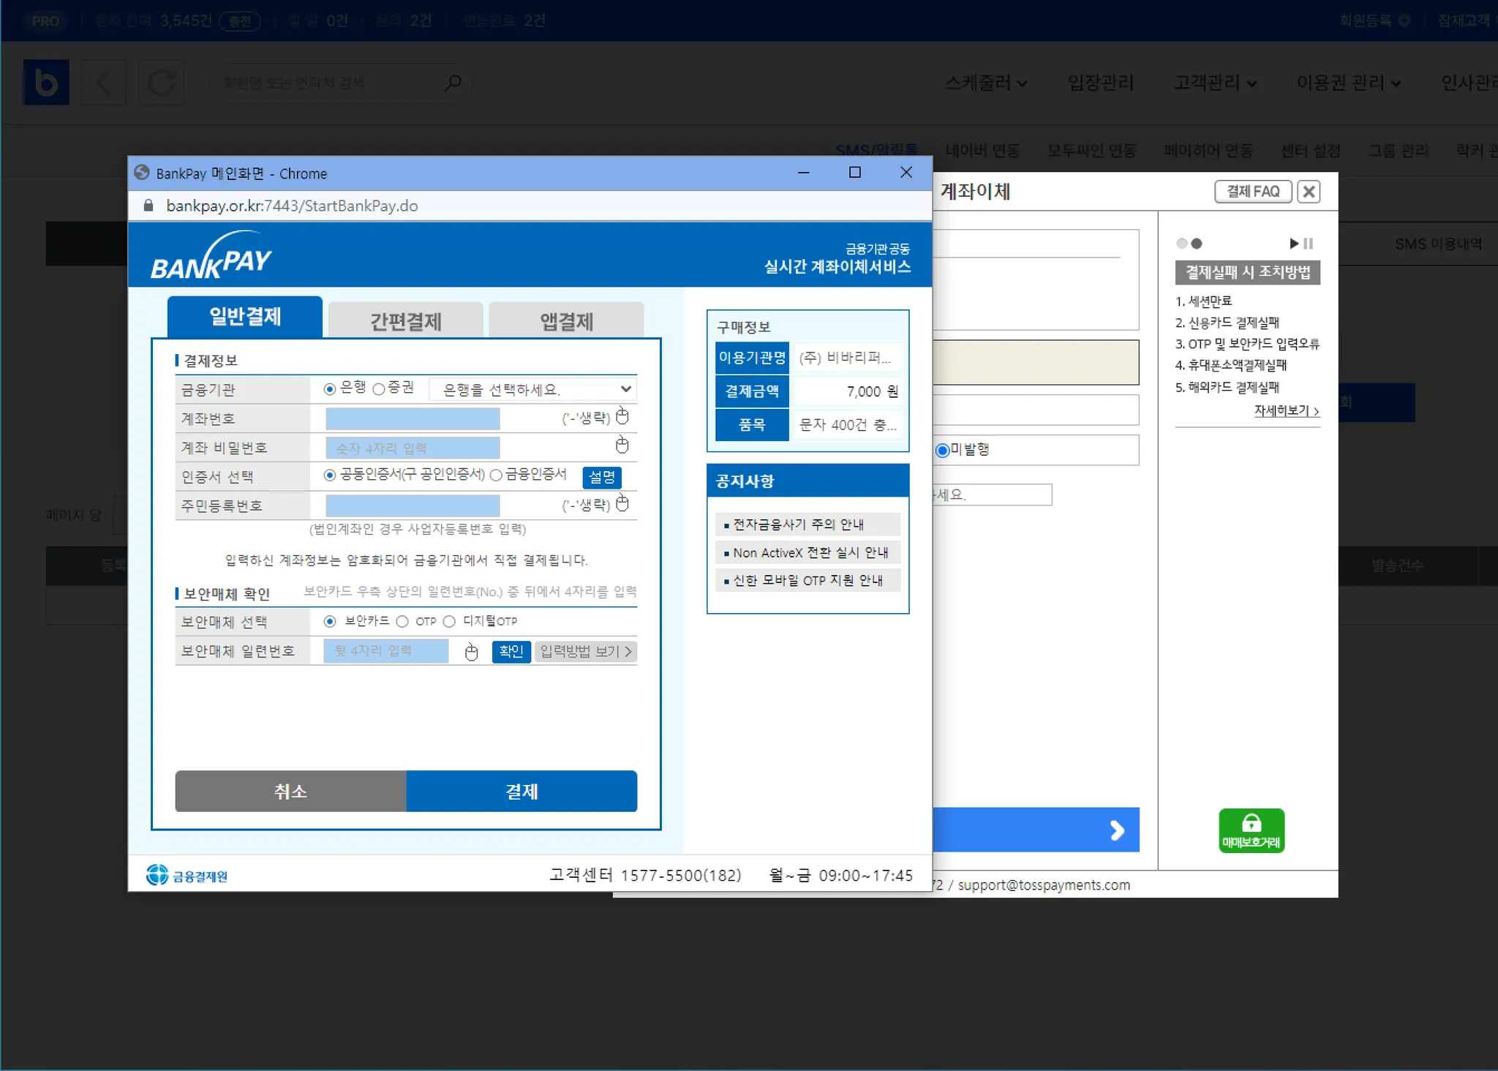Click the 계좌번호 input field
Viewport: 1498px width, 1071px height.
413,418
